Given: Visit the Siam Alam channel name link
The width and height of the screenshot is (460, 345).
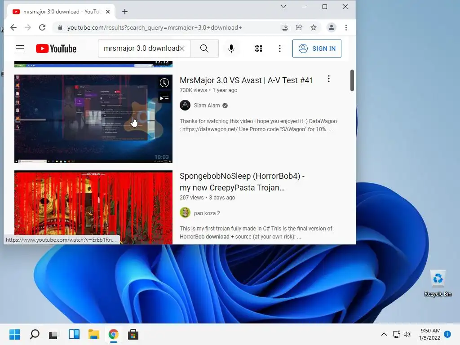Looking at the screenshot, I should [x=207, y=106].
